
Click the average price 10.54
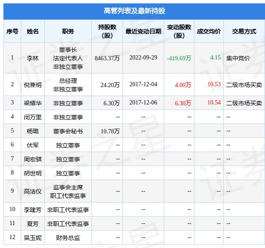tap(214, 102)
